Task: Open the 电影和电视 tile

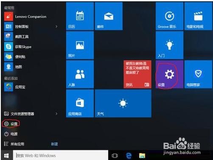Action: (x=198, y=16)
